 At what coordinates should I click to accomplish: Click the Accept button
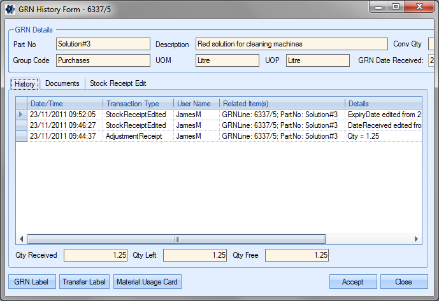352,282
